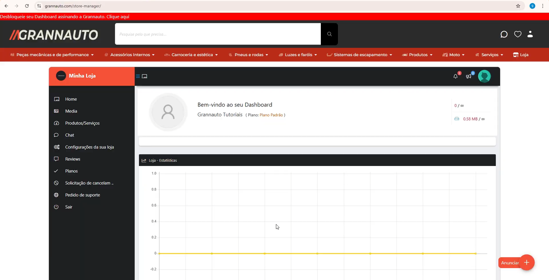Open the chat bubble icon in header

coord(504,34)
